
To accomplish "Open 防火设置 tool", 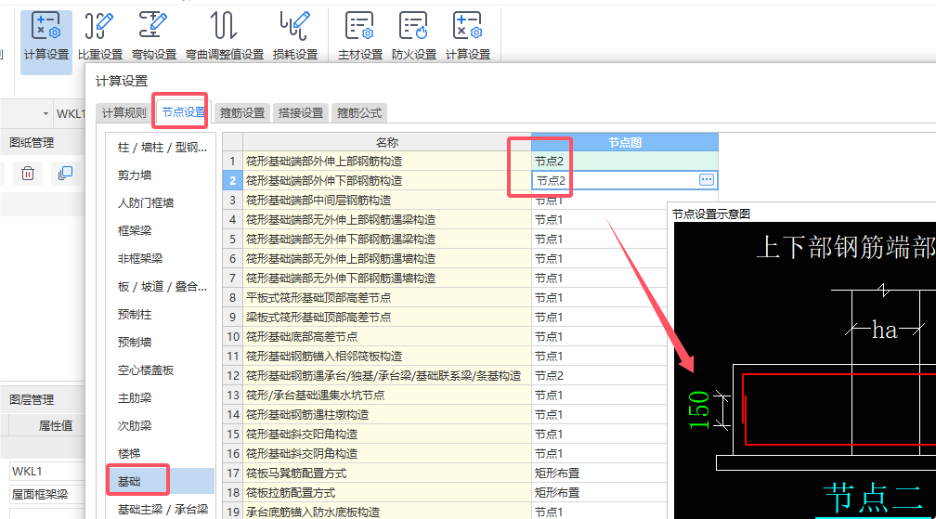I will pos(414,37).
